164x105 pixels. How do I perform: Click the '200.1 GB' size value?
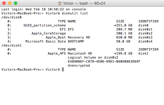point(124,33)
